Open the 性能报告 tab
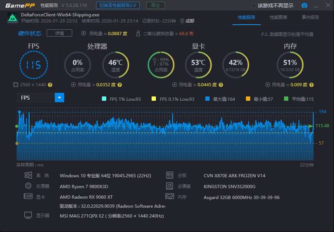This screenshot has height=232, width=334. (x=246, y=18)
